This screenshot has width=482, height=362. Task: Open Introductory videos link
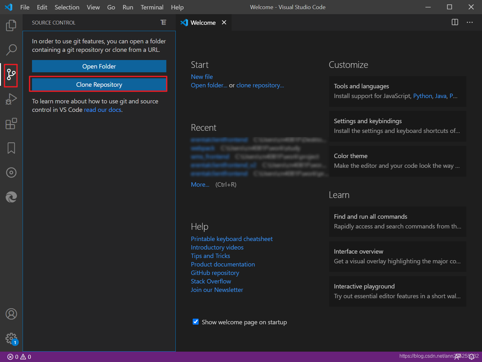[217, 247]
